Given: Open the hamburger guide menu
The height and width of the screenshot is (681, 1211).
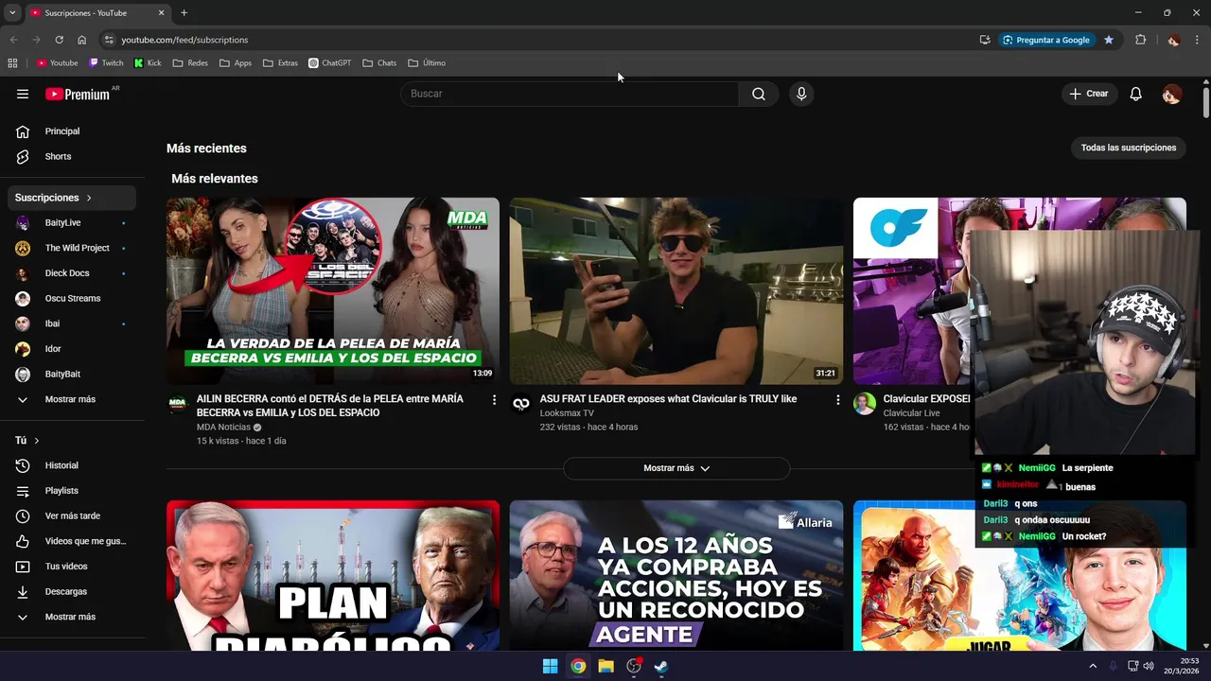Looking at the screenshot, I should [x=23, y=94].
